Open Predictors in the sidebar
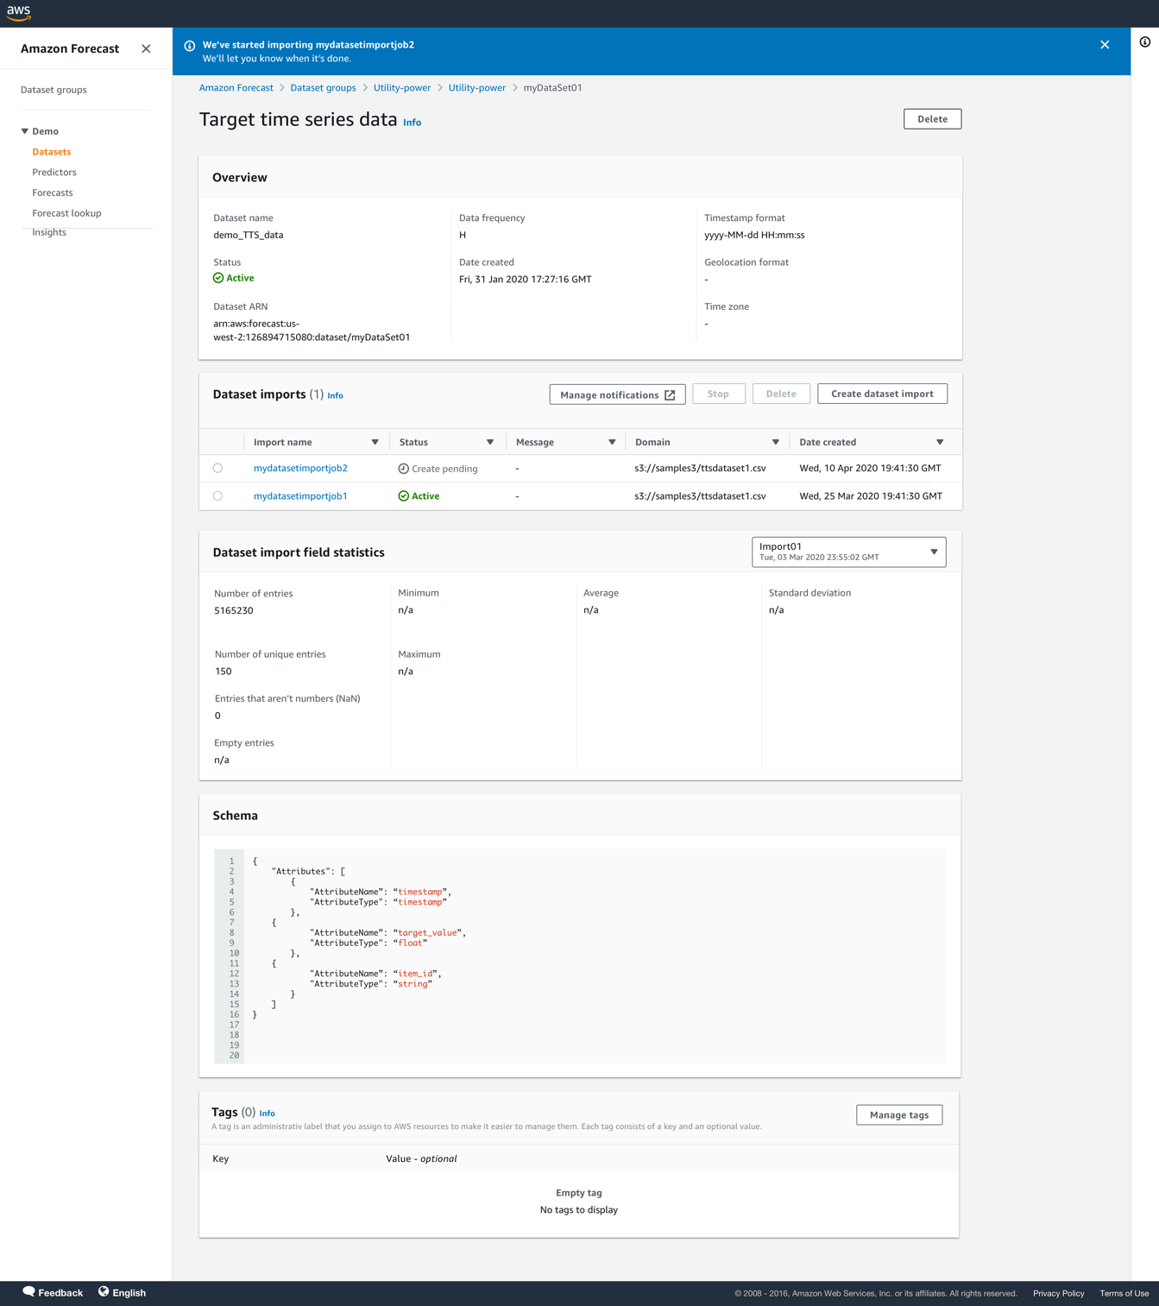 [54, 173]
